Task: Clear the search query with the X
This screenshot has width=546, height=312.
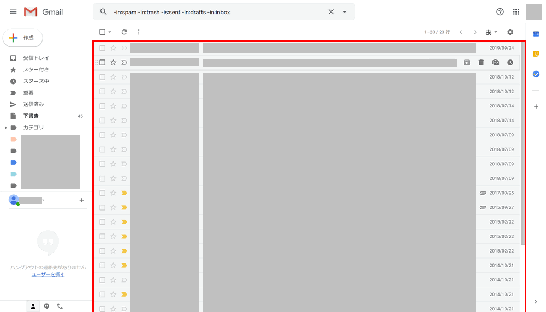Action: tap(331, 12)
